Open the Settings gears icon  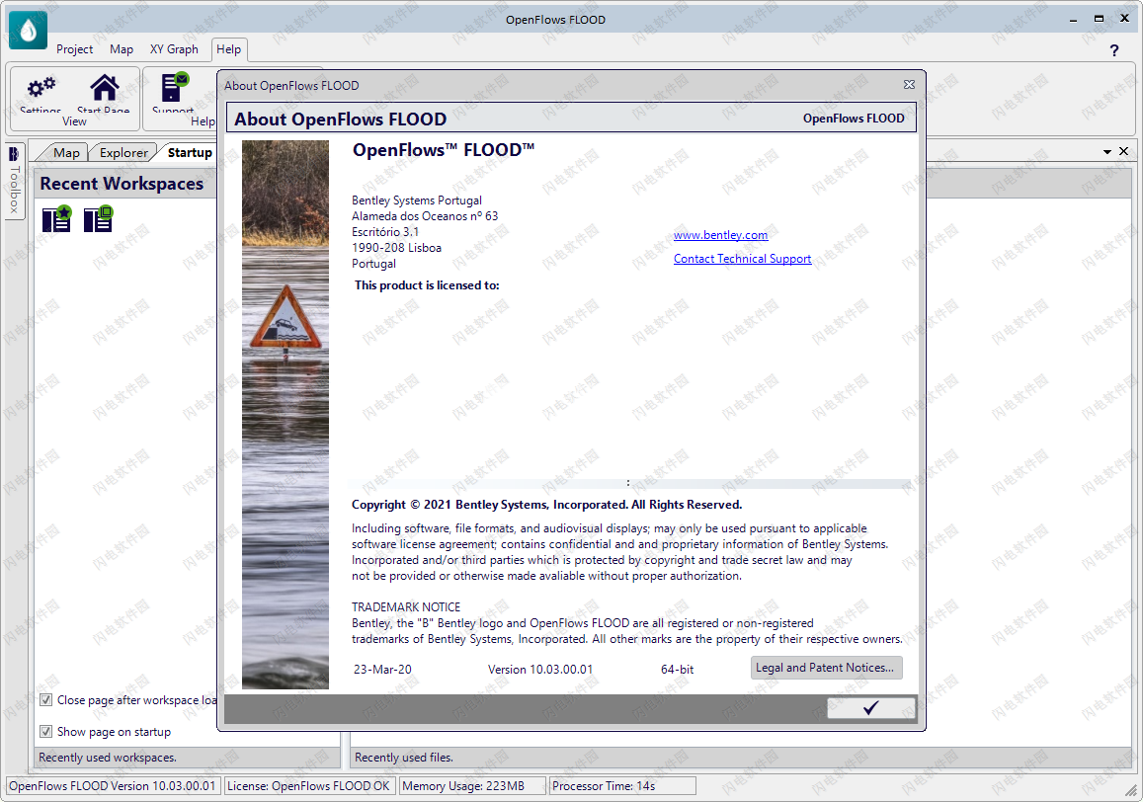[x=41, y=88]
